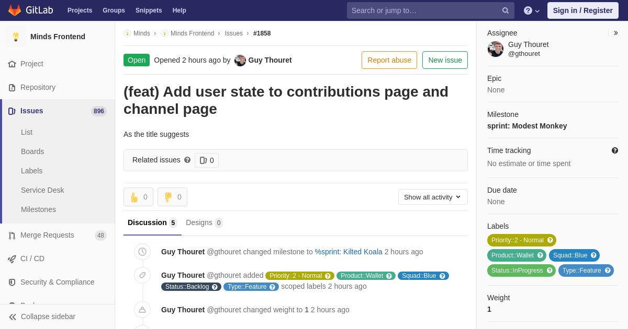
Task: Click the Sign in / Register button
Action: click(583, 10)
